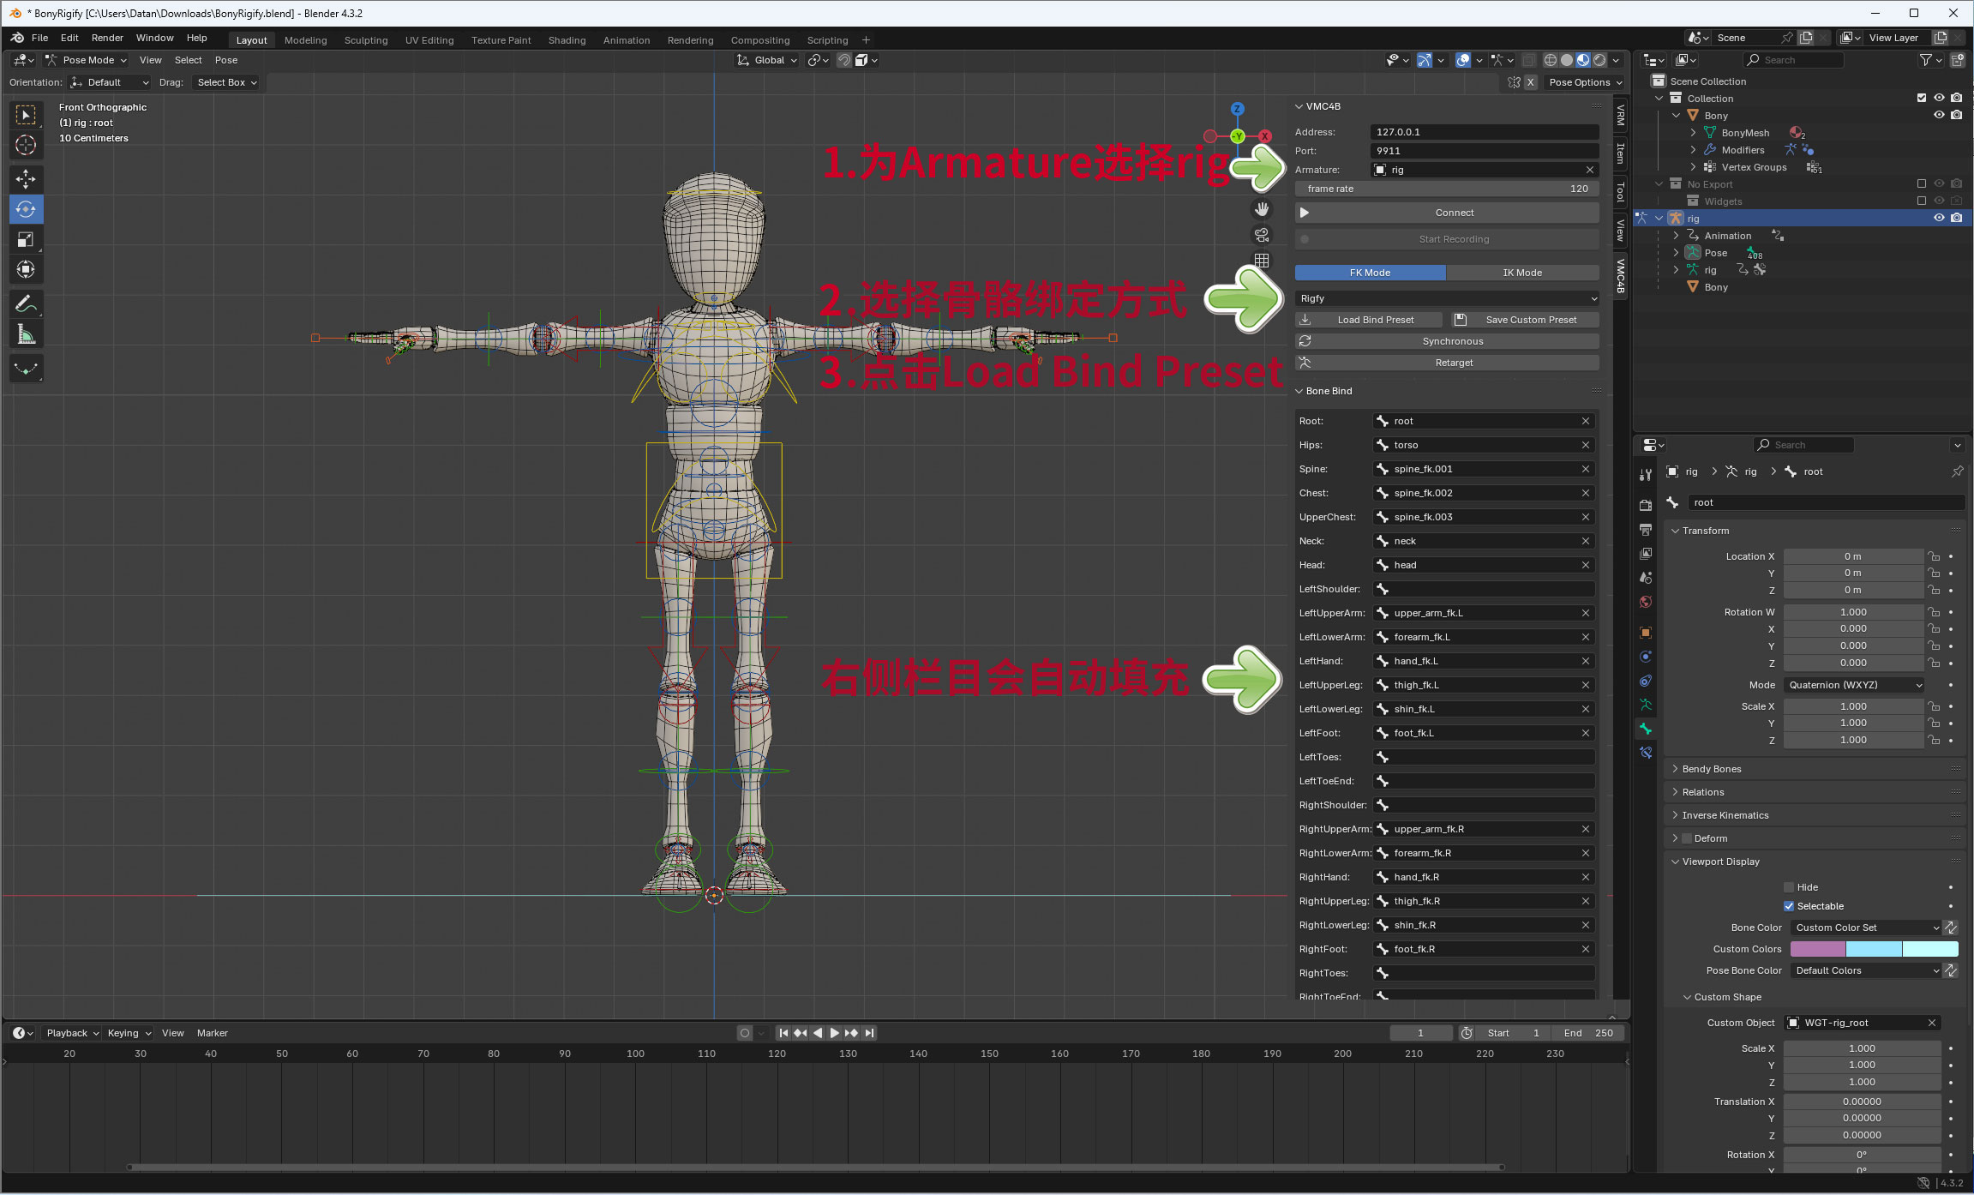This screenshot has width=1974, height=1195.
Task: Select the Annotate tool
Action: [26, 303]
